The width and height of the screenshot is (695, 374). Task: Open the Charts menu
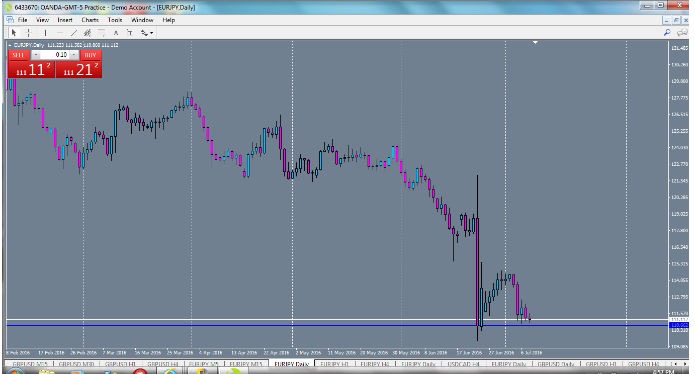pos(90,20)
